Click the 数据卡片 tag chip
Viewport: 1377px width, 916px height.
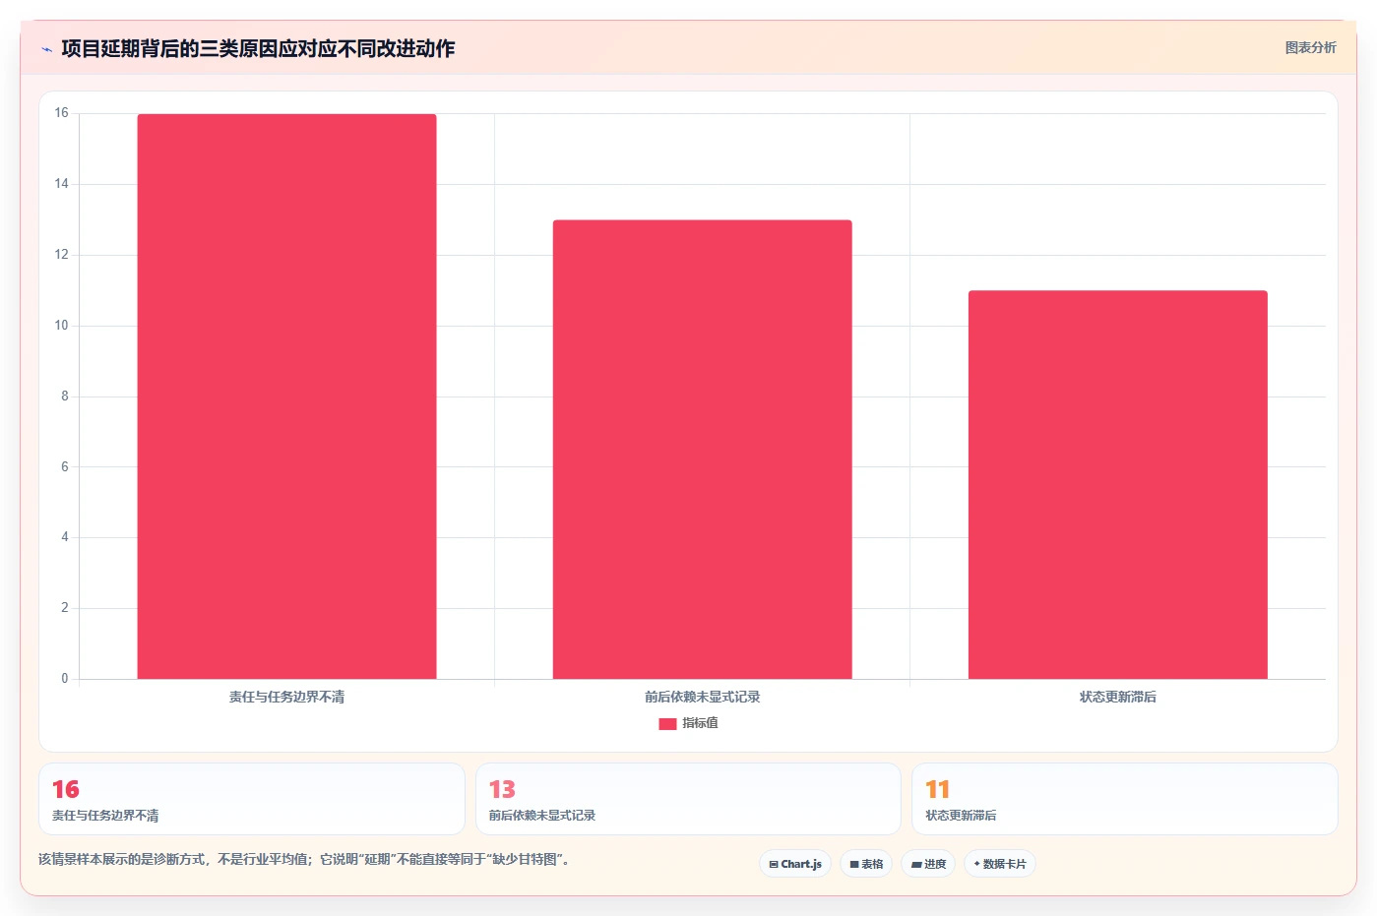[x=1000, y=864]
